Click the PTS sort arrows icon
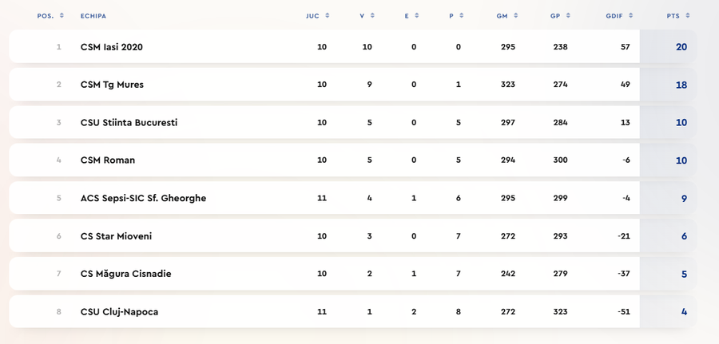This screenshot has width=719, height=344. (x=688, y=16)
